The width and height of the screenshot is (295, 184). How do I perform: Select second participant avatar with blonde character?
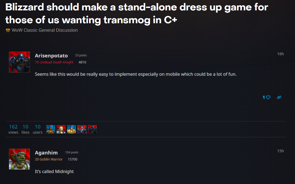point(61,129)
